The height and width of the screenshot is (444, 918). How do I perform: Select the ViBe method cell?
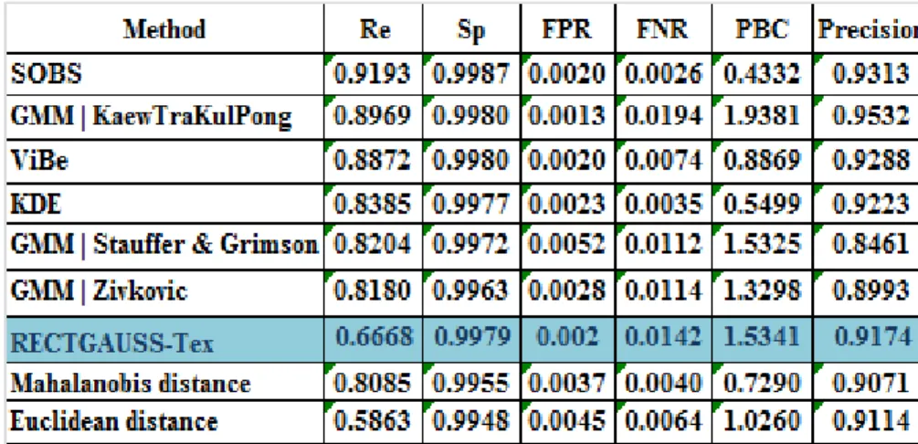click(x=164, y=161)
